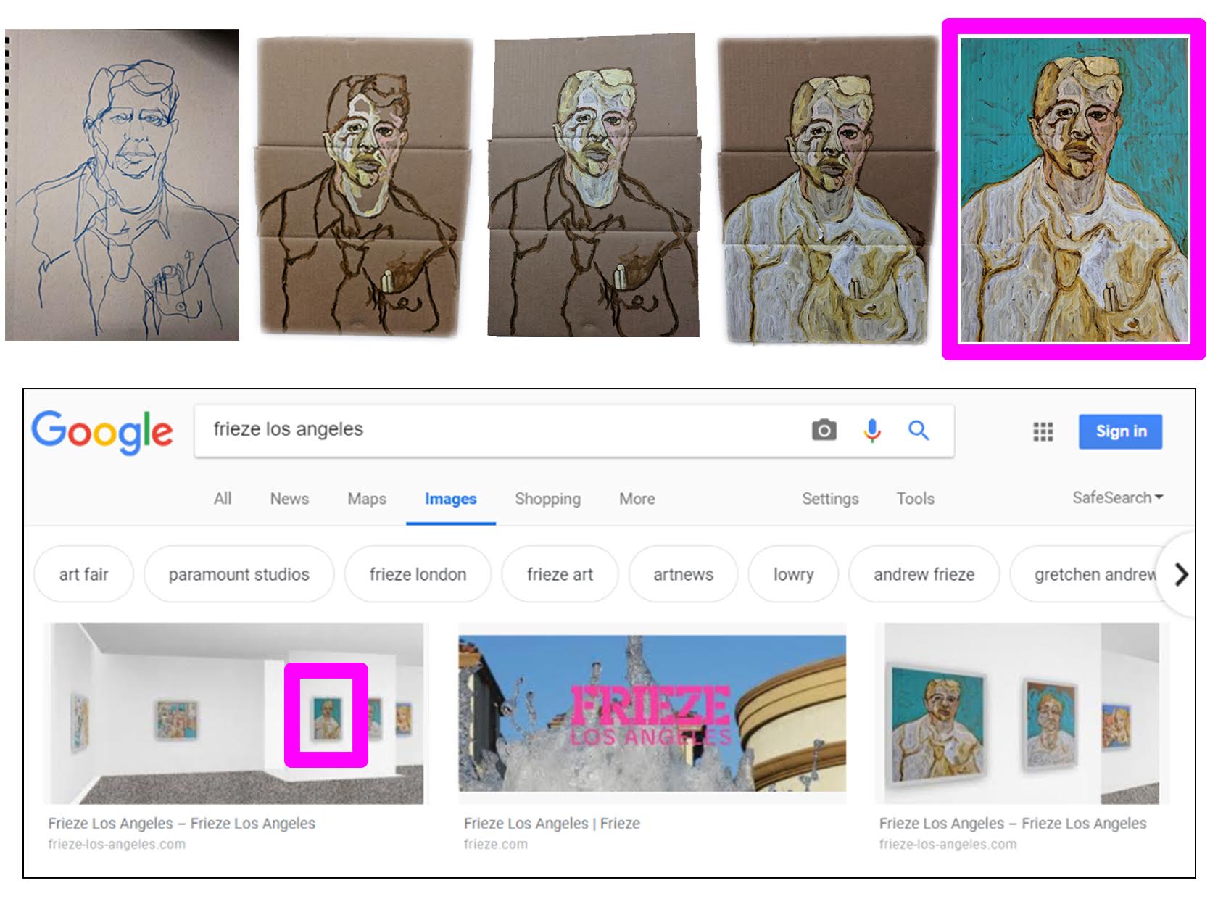This screenshot has width=1218, height=907.
Task: Filter by the paramount studios chip
Action: coord(239,574)
